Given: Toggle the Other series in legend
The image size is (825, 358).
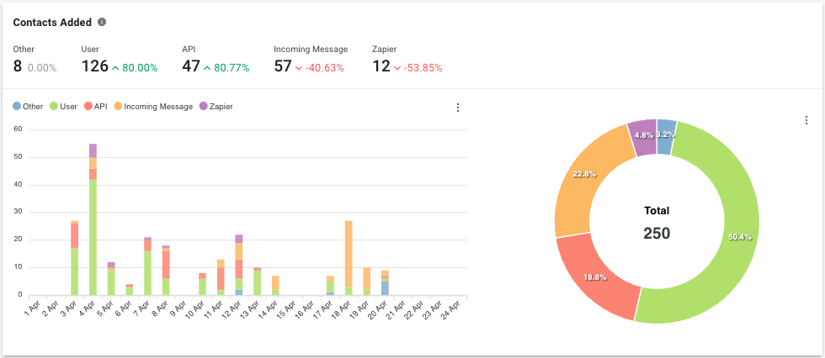Looking at the screenshot, I should click(28, 107).
